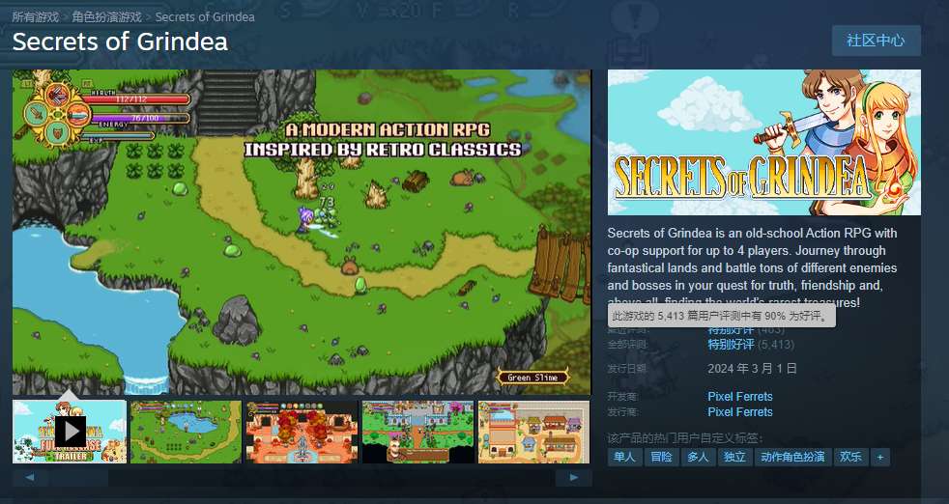Screen dimensions: 949x504
Task: Click the 全部评测 特别好评 review summary
Action: click(732, 345)
